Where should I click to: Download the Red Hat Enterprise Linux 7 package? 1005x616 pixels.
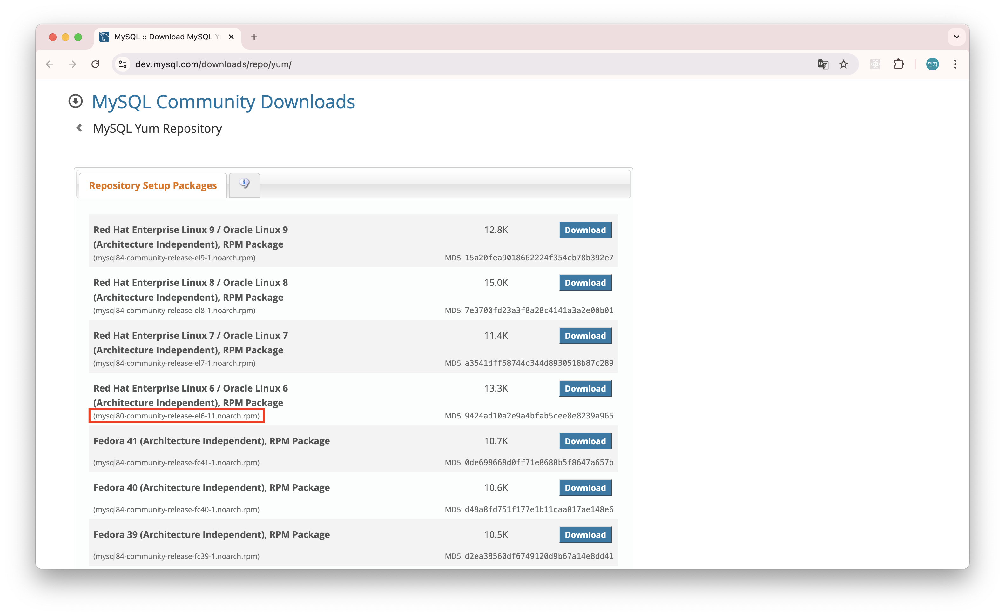tap(585, 336)
